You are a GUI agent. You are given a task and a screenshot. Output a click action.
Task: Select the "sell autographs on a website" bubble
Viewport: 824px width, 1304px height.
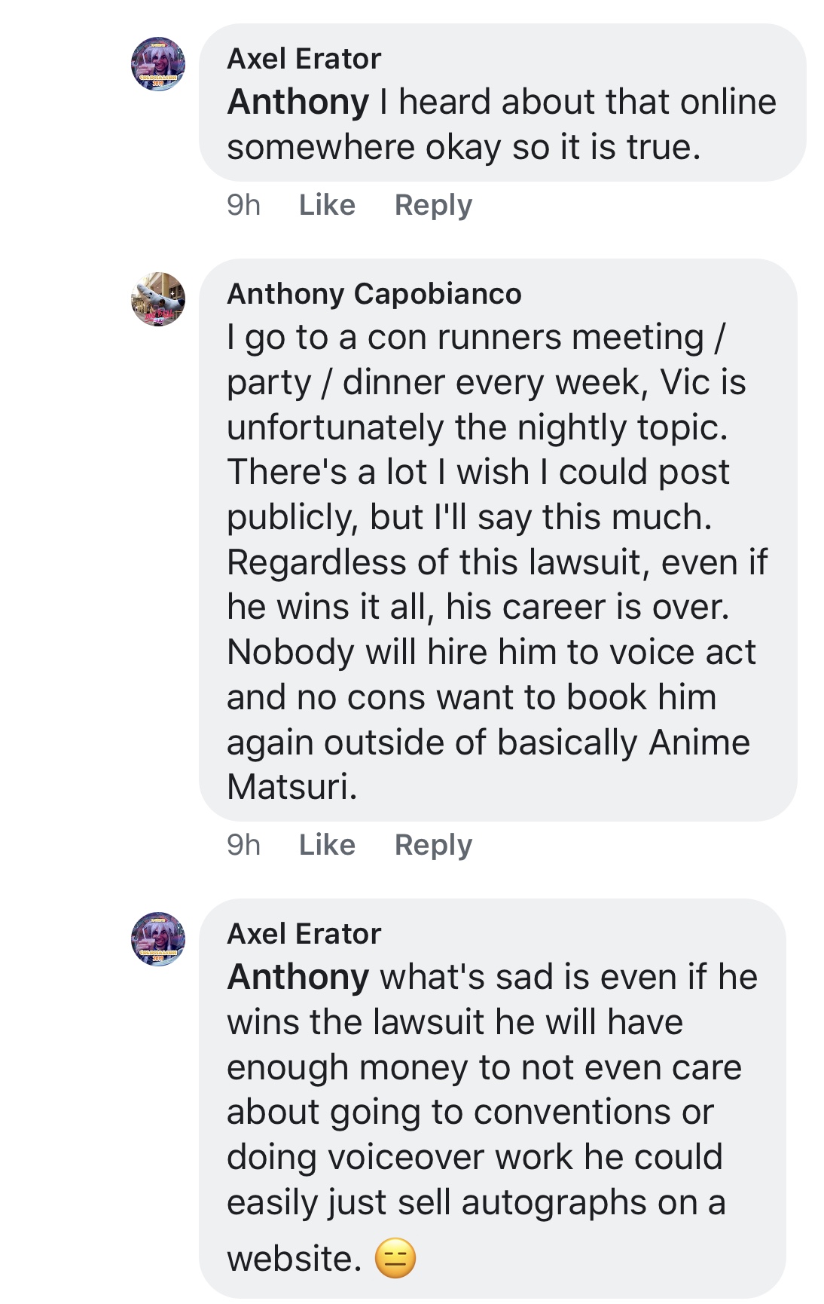493,1098
